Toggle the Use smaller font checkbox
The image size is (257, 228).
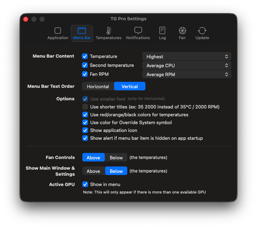coord(85,99)
